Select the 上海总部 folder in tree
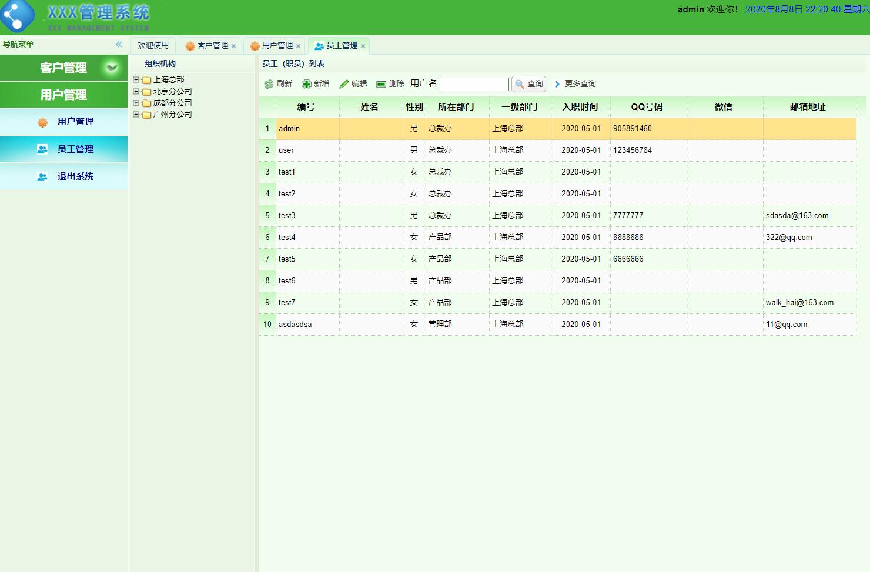Viewport: 870px width, 572px height. click(168, 79)
